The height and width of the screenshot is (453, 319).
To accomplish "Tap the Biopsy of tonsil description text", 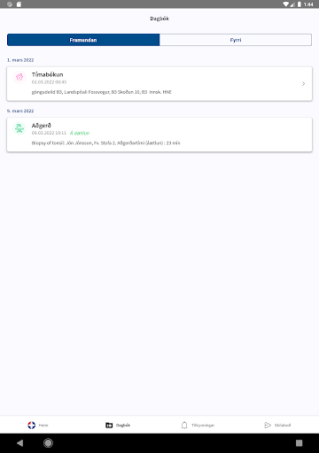I will coord(105,143).
